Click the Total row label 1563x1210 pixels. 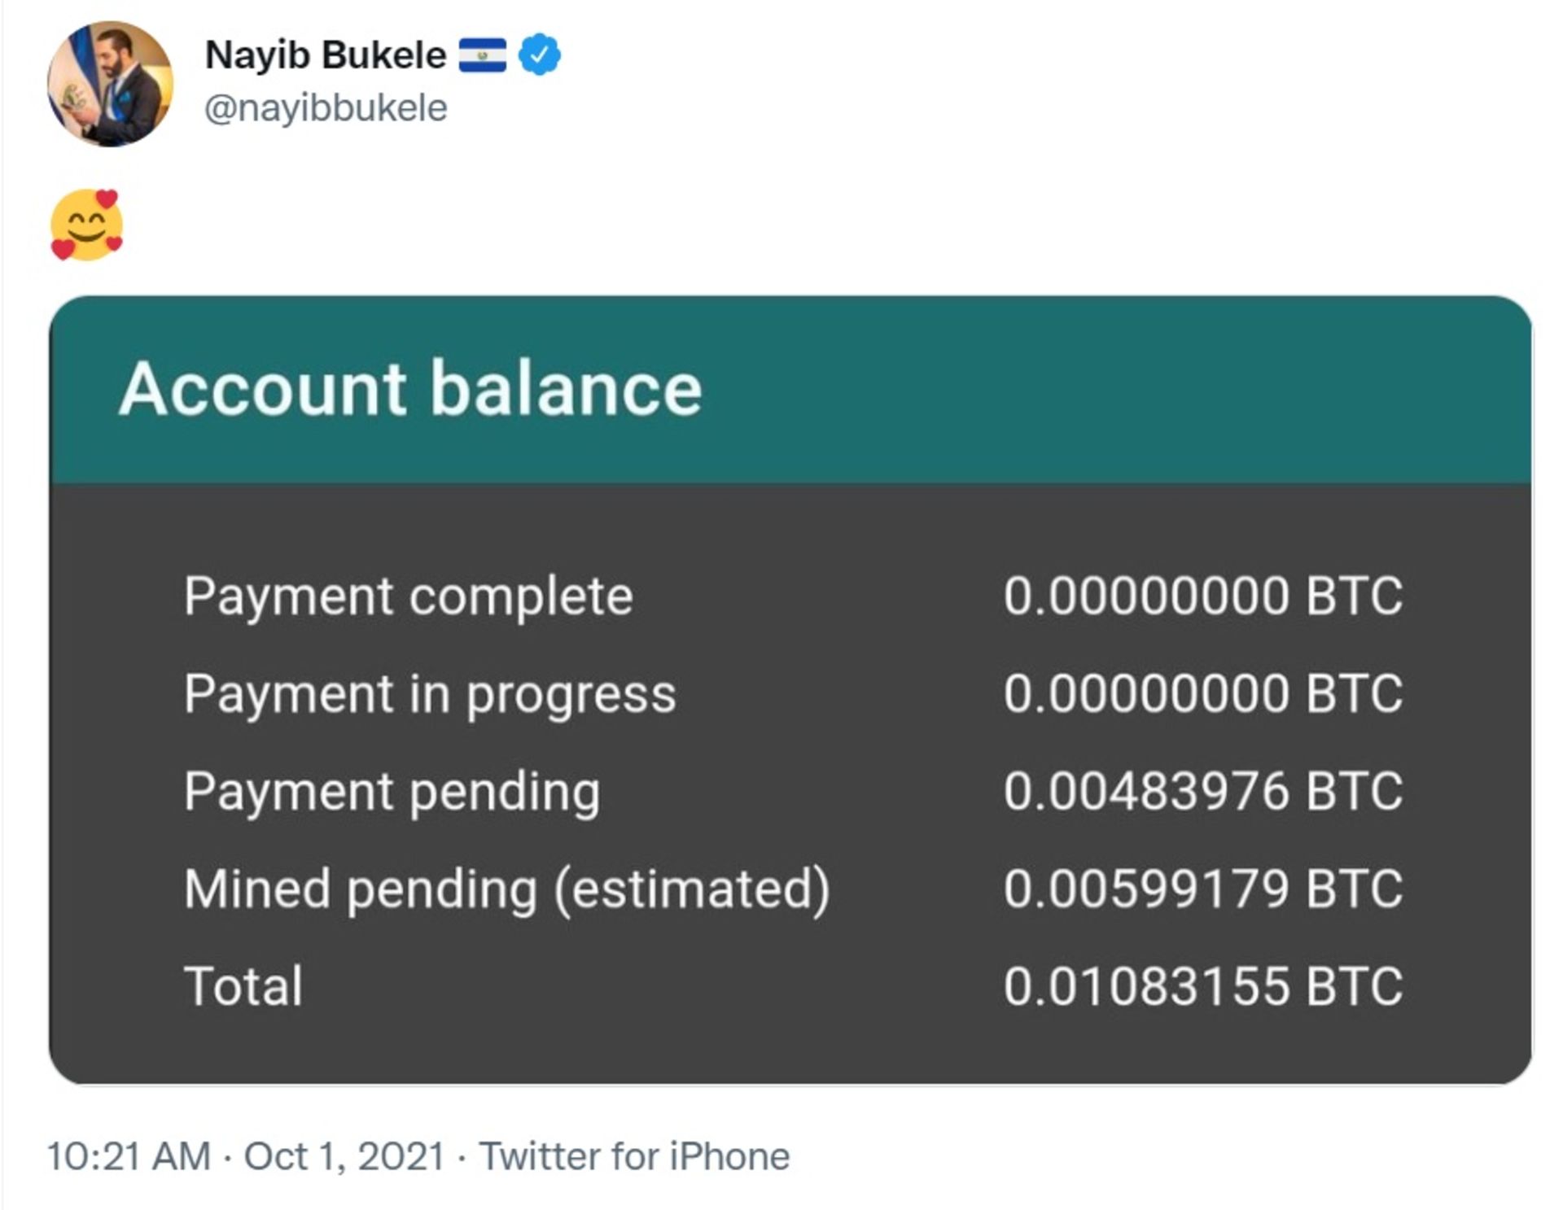tap(243, 986)
